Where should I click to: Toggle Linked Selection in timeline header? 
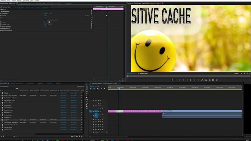tap(98, 89)
